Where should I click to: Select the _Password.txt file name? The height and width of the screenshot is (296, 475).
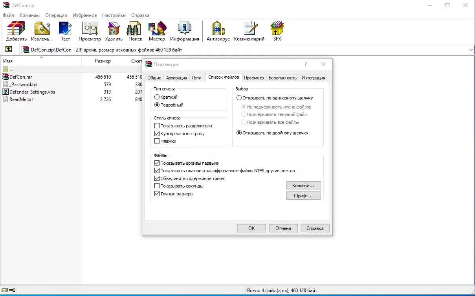pos(24,85)
